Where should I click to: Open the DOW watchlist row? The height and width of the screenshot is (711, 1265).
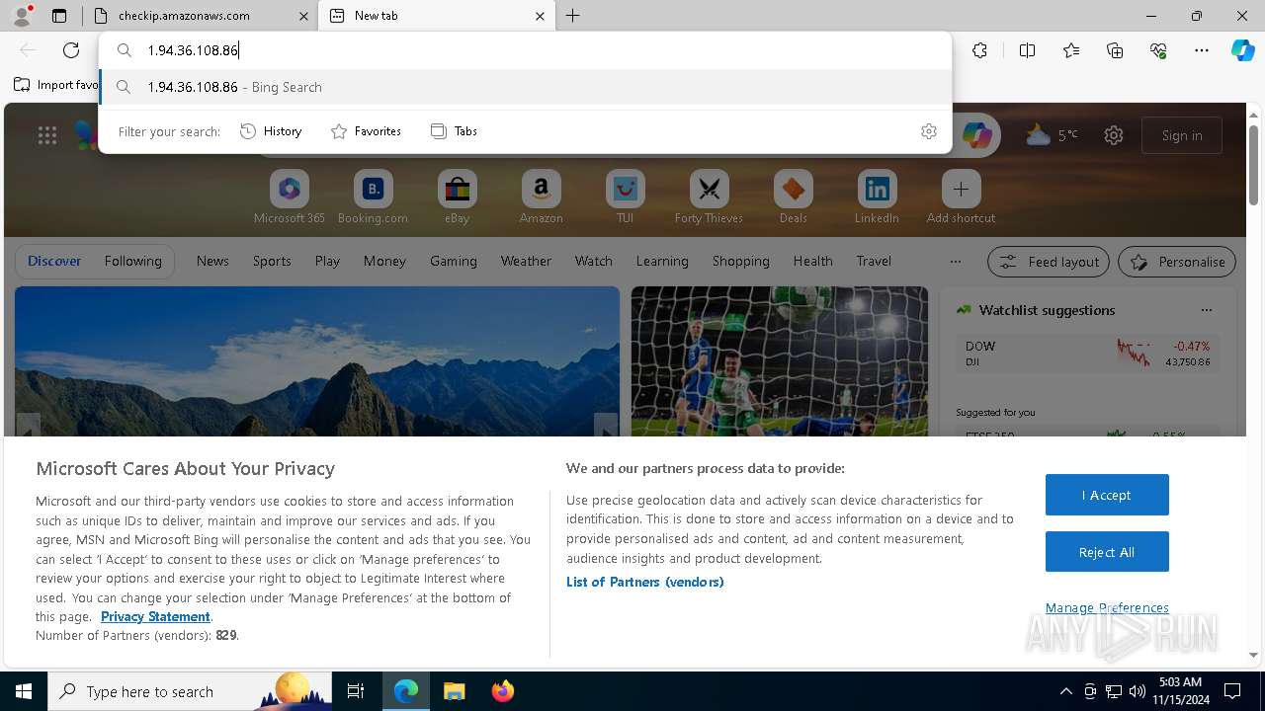pyautogui.click(x=1088, y=354)
